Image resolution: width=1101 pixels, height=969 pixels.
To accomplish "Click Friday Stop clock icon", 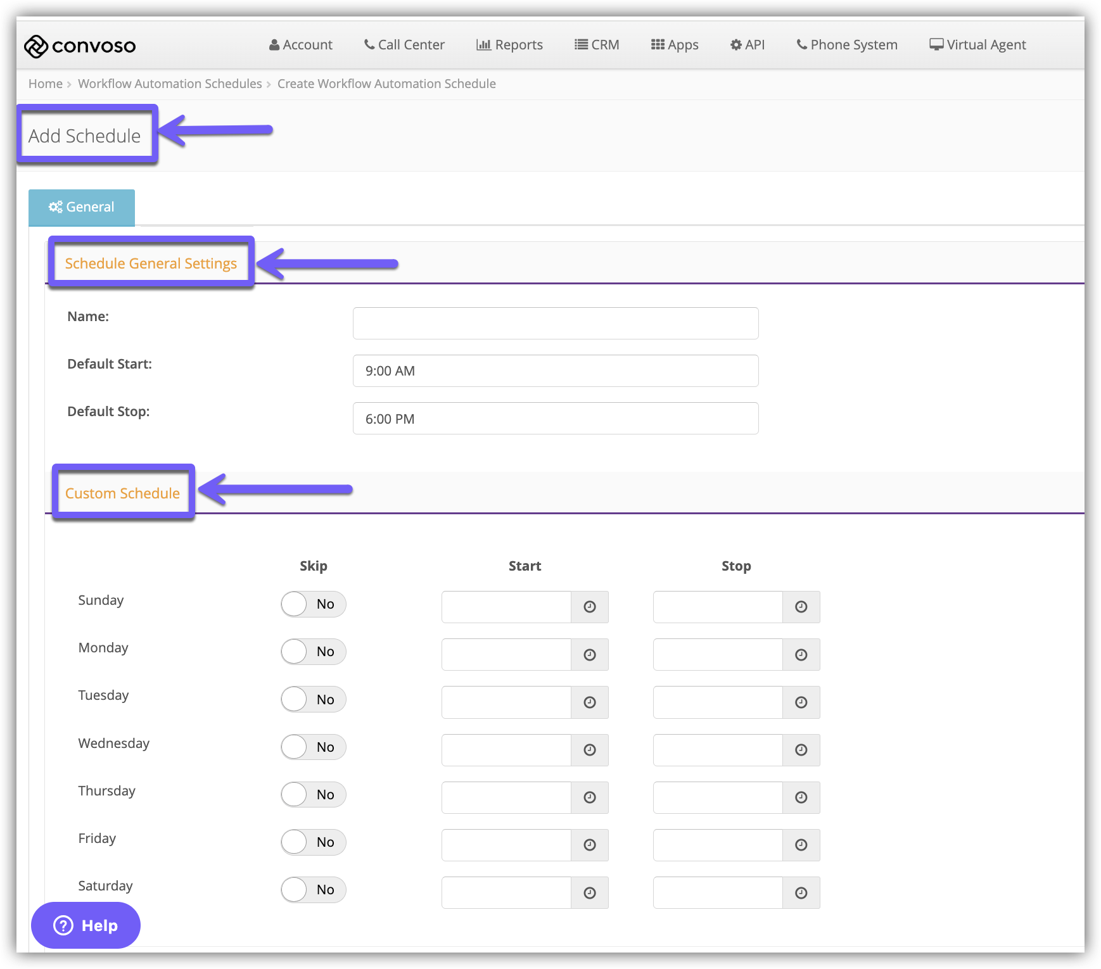I will click(801, 845).
